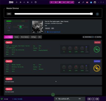The height and width of the screenshot is (101, 106).
Task: Click the Deck 1 GAIN knob
Action: [x=82, y=48]
